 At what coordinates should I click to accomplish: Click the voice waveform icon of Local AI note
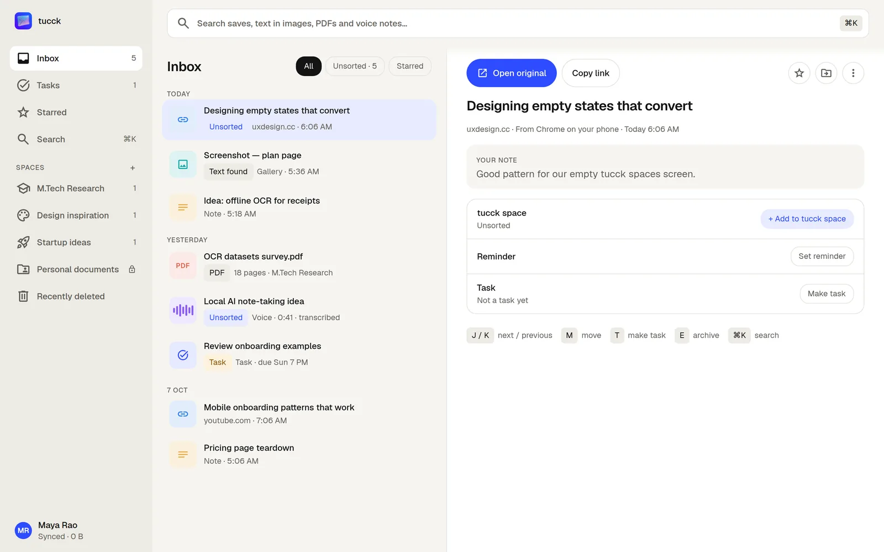tap(183, 310)
